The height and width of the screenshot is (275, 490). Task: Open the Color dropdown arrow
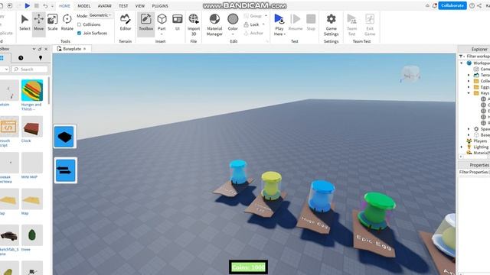(233, 34)
